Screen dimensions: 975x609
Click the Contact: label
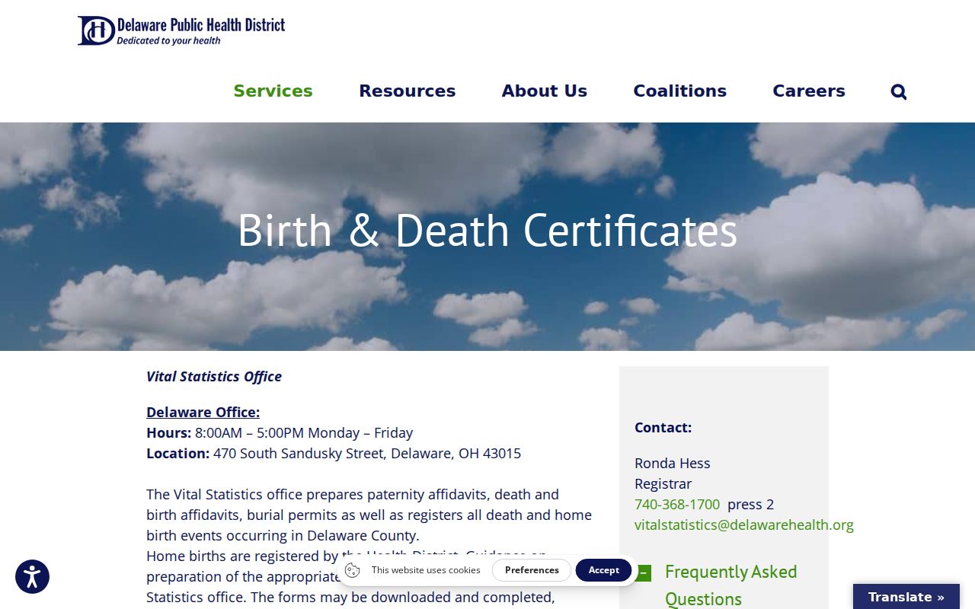point(663,427)
